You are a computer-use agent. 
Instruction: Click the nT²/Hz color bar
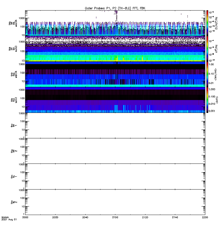point(207,49)
